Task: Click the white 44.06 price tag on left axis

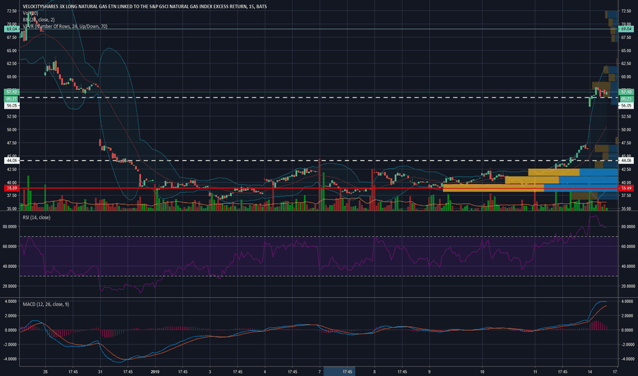Action: (12, 161)
